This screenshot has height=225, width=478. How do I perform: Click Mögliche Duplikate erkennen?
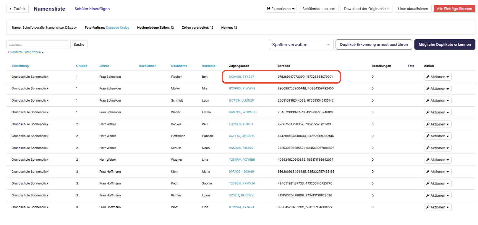coord(445,44)
